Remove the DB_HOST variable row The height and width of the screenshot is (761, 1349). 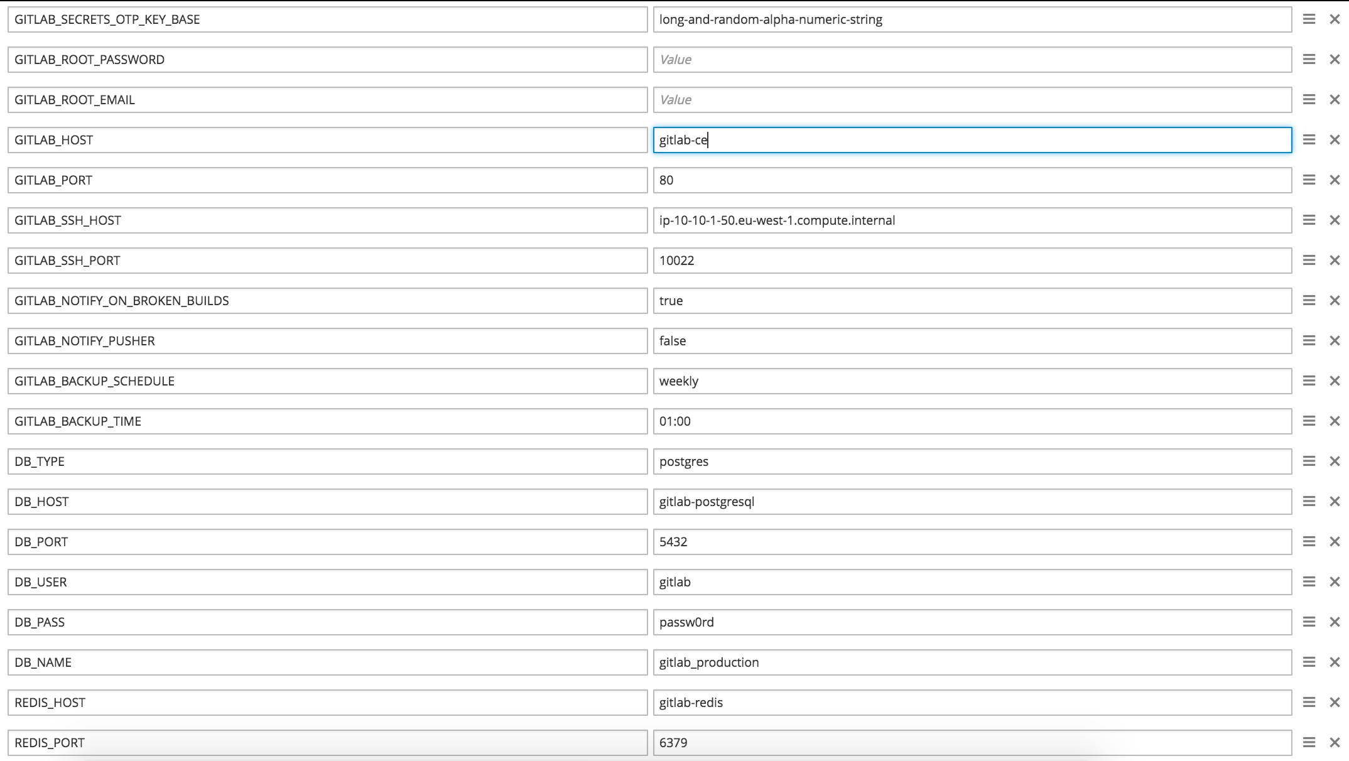click(1335, 502)
